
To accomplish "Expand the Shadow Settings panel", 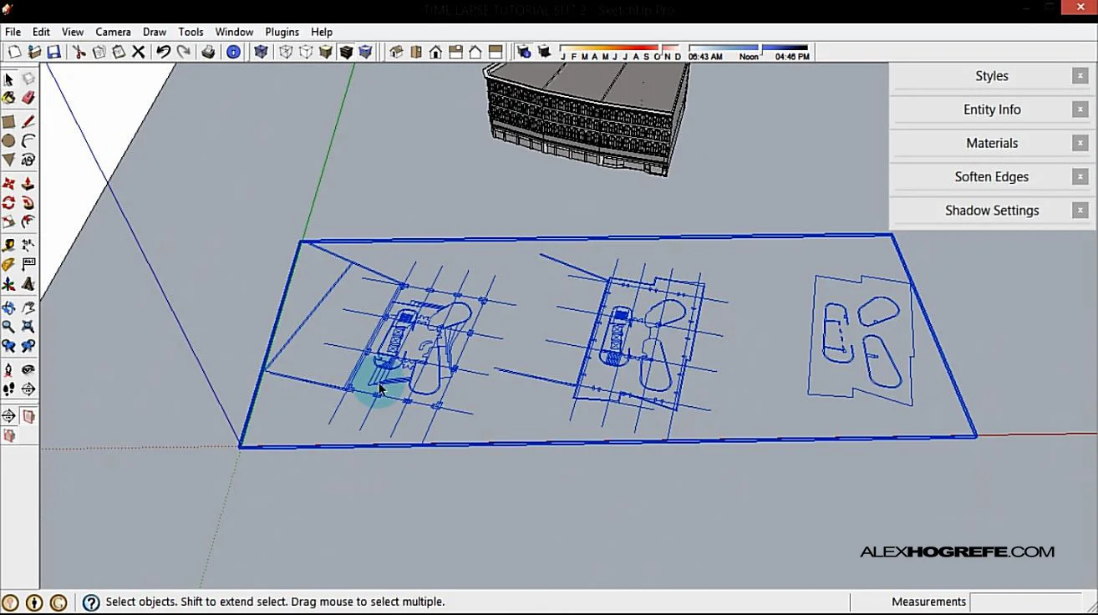I will [x=992, y=211].
